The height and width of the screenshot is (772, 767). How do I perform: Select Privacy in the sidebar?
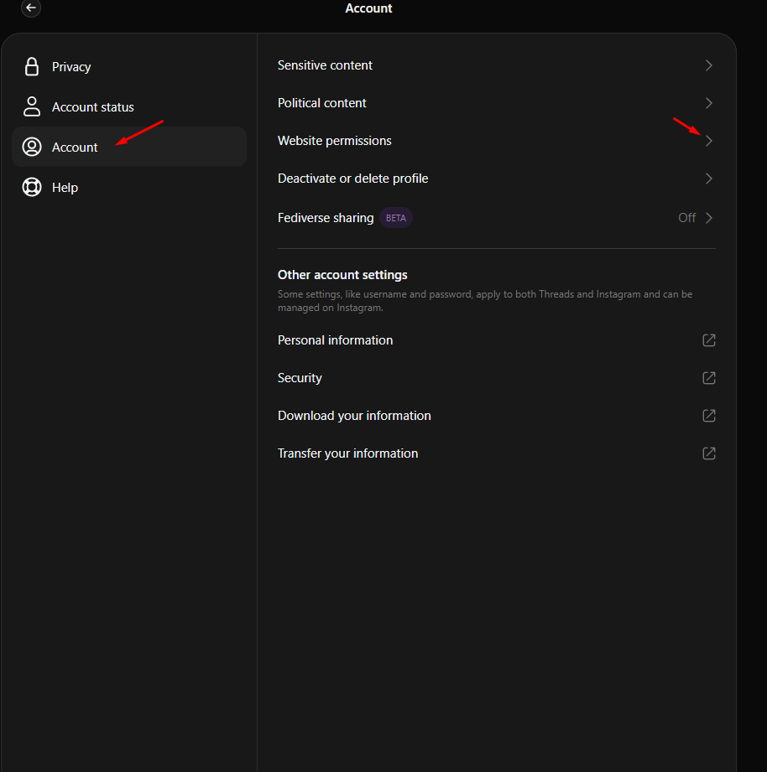pos(71,67)
